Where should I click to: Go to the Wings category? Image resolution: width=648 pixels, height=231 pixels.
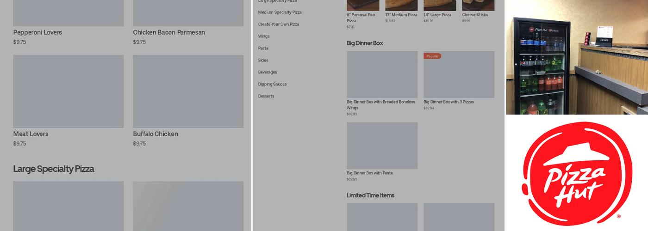pyautogui.click(x=264, y=36)
